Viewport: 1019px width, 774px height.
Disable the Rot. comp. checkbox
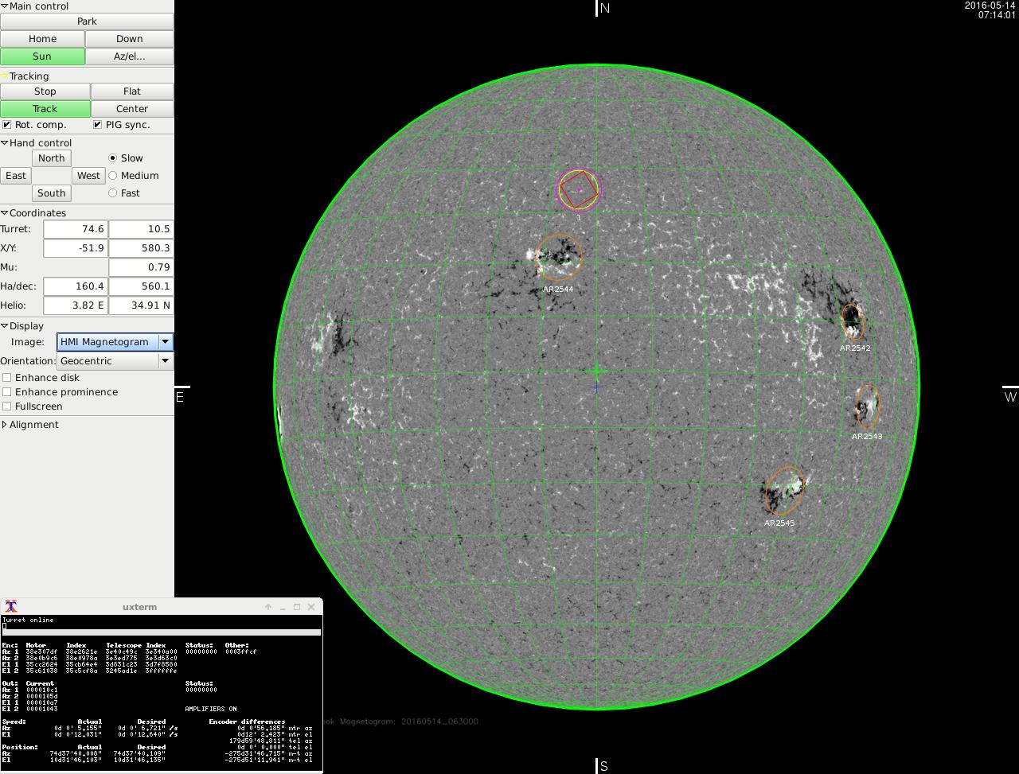7,125
